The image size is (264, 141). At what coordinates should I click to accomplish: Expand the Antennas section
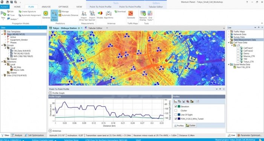coord(50,131)
